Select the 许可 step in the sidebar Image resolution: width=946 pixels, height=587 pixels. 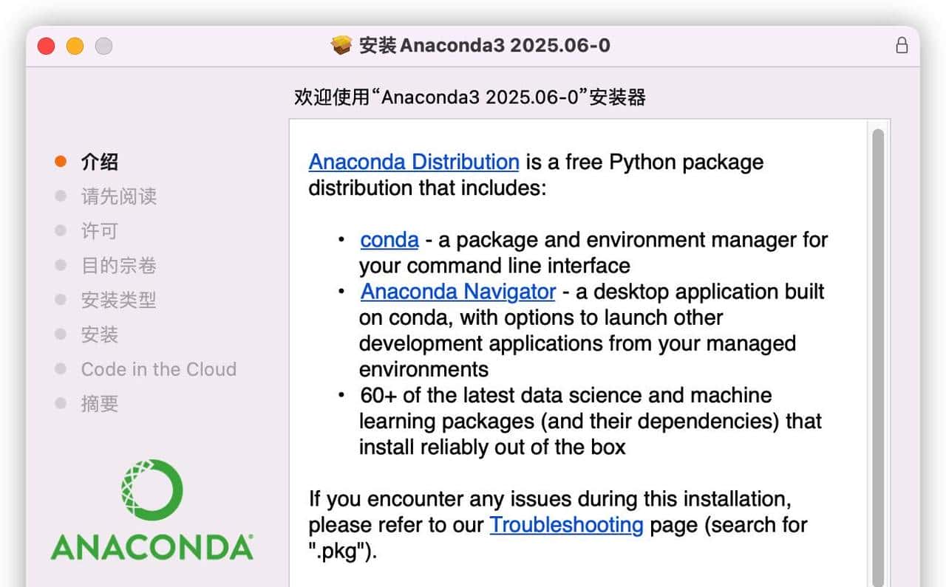(x=99, y=230)
